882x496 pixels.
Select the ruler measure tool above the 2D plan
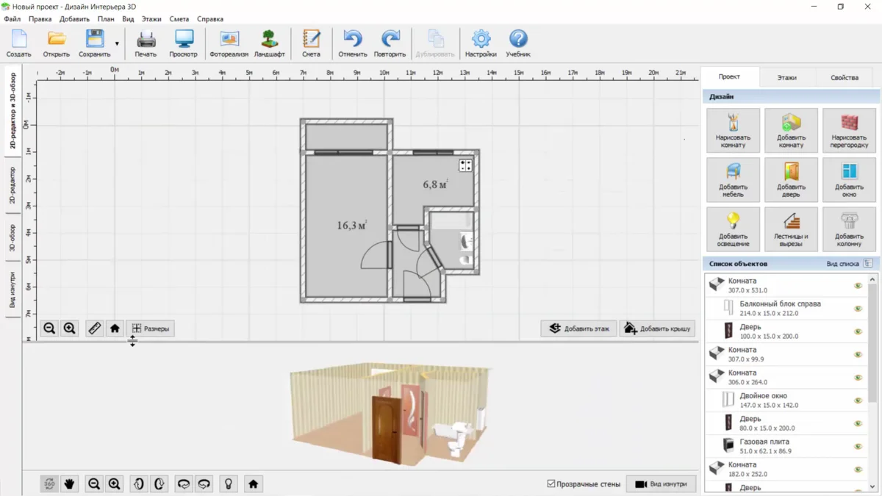(94, 328)
